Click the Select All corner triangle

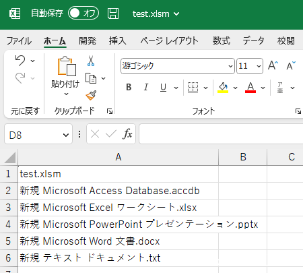(x=9, y=157)
